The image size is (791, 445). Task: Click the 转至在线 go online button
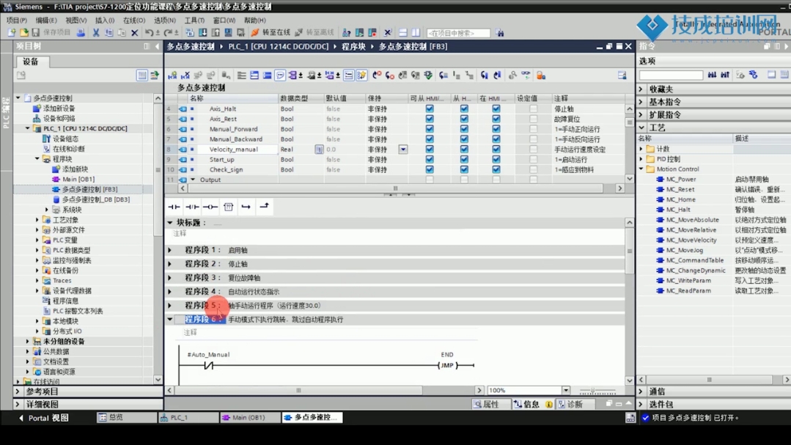click(x=271, y=33)
